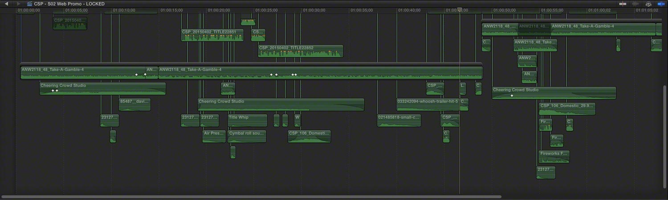
Task: Select the bottom-right 23127... clip
Action: tap(546, 173)
